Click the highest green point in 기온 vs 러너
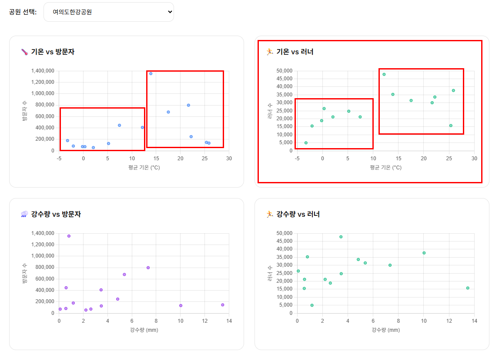This screenshot has width=499, height=354. coord(384,74)
